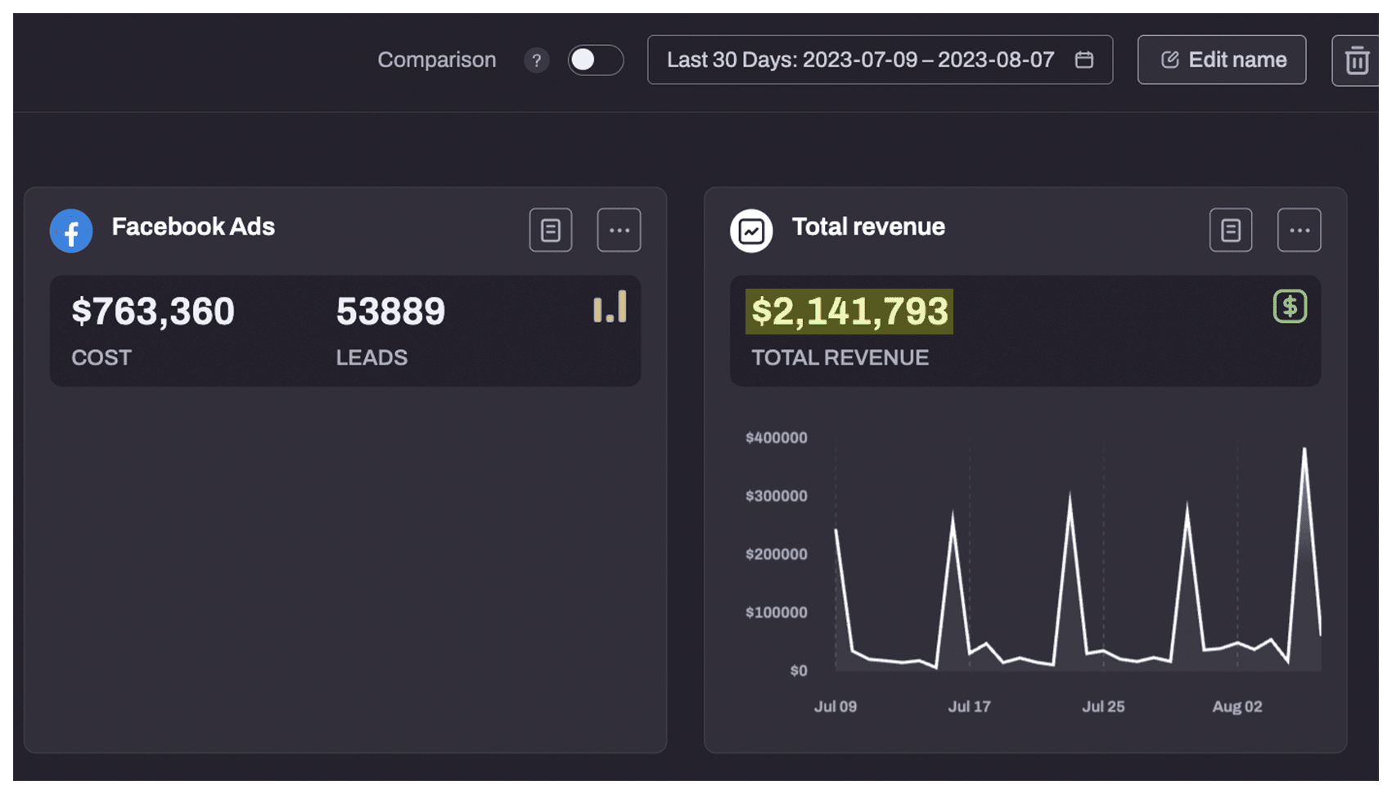This screenshot has width=1392, height=794.
Task: Click the Facebook Ads widget title
Action: (193, 227)
